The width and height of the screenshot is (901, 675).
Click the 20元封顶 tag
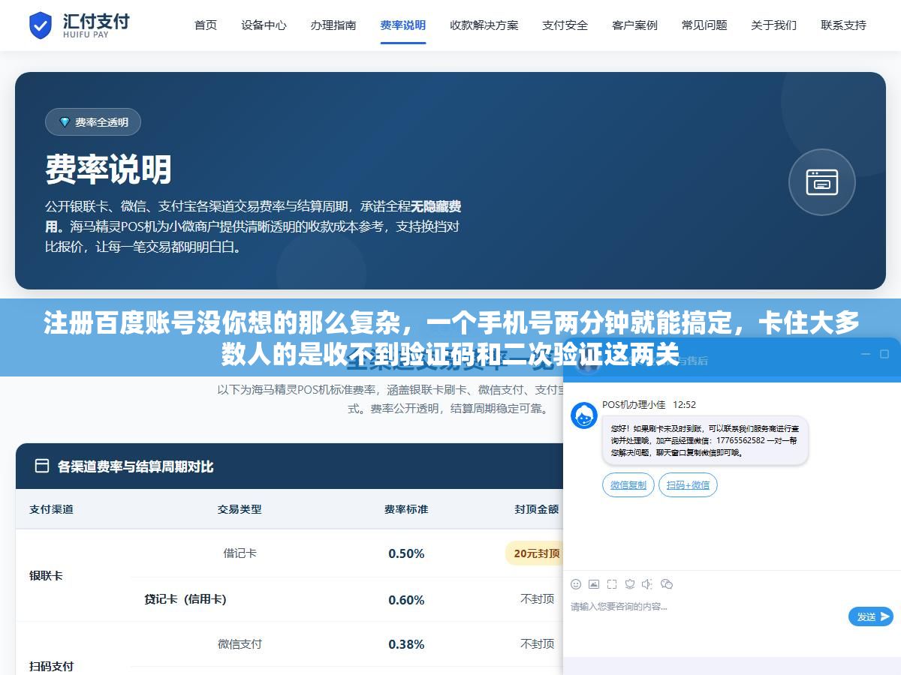(535, 553)
